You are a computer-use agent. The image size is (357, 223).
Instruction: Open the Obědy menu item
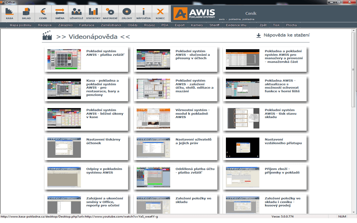point(133,25)
